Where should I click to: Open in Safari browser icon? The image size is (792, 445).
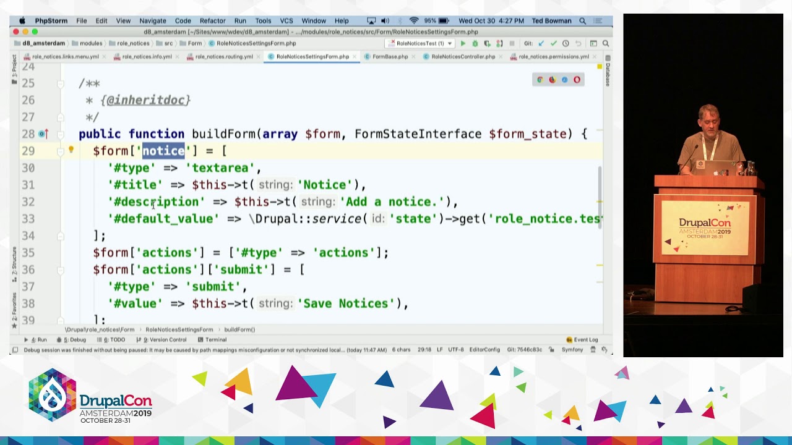click(564, 80)
